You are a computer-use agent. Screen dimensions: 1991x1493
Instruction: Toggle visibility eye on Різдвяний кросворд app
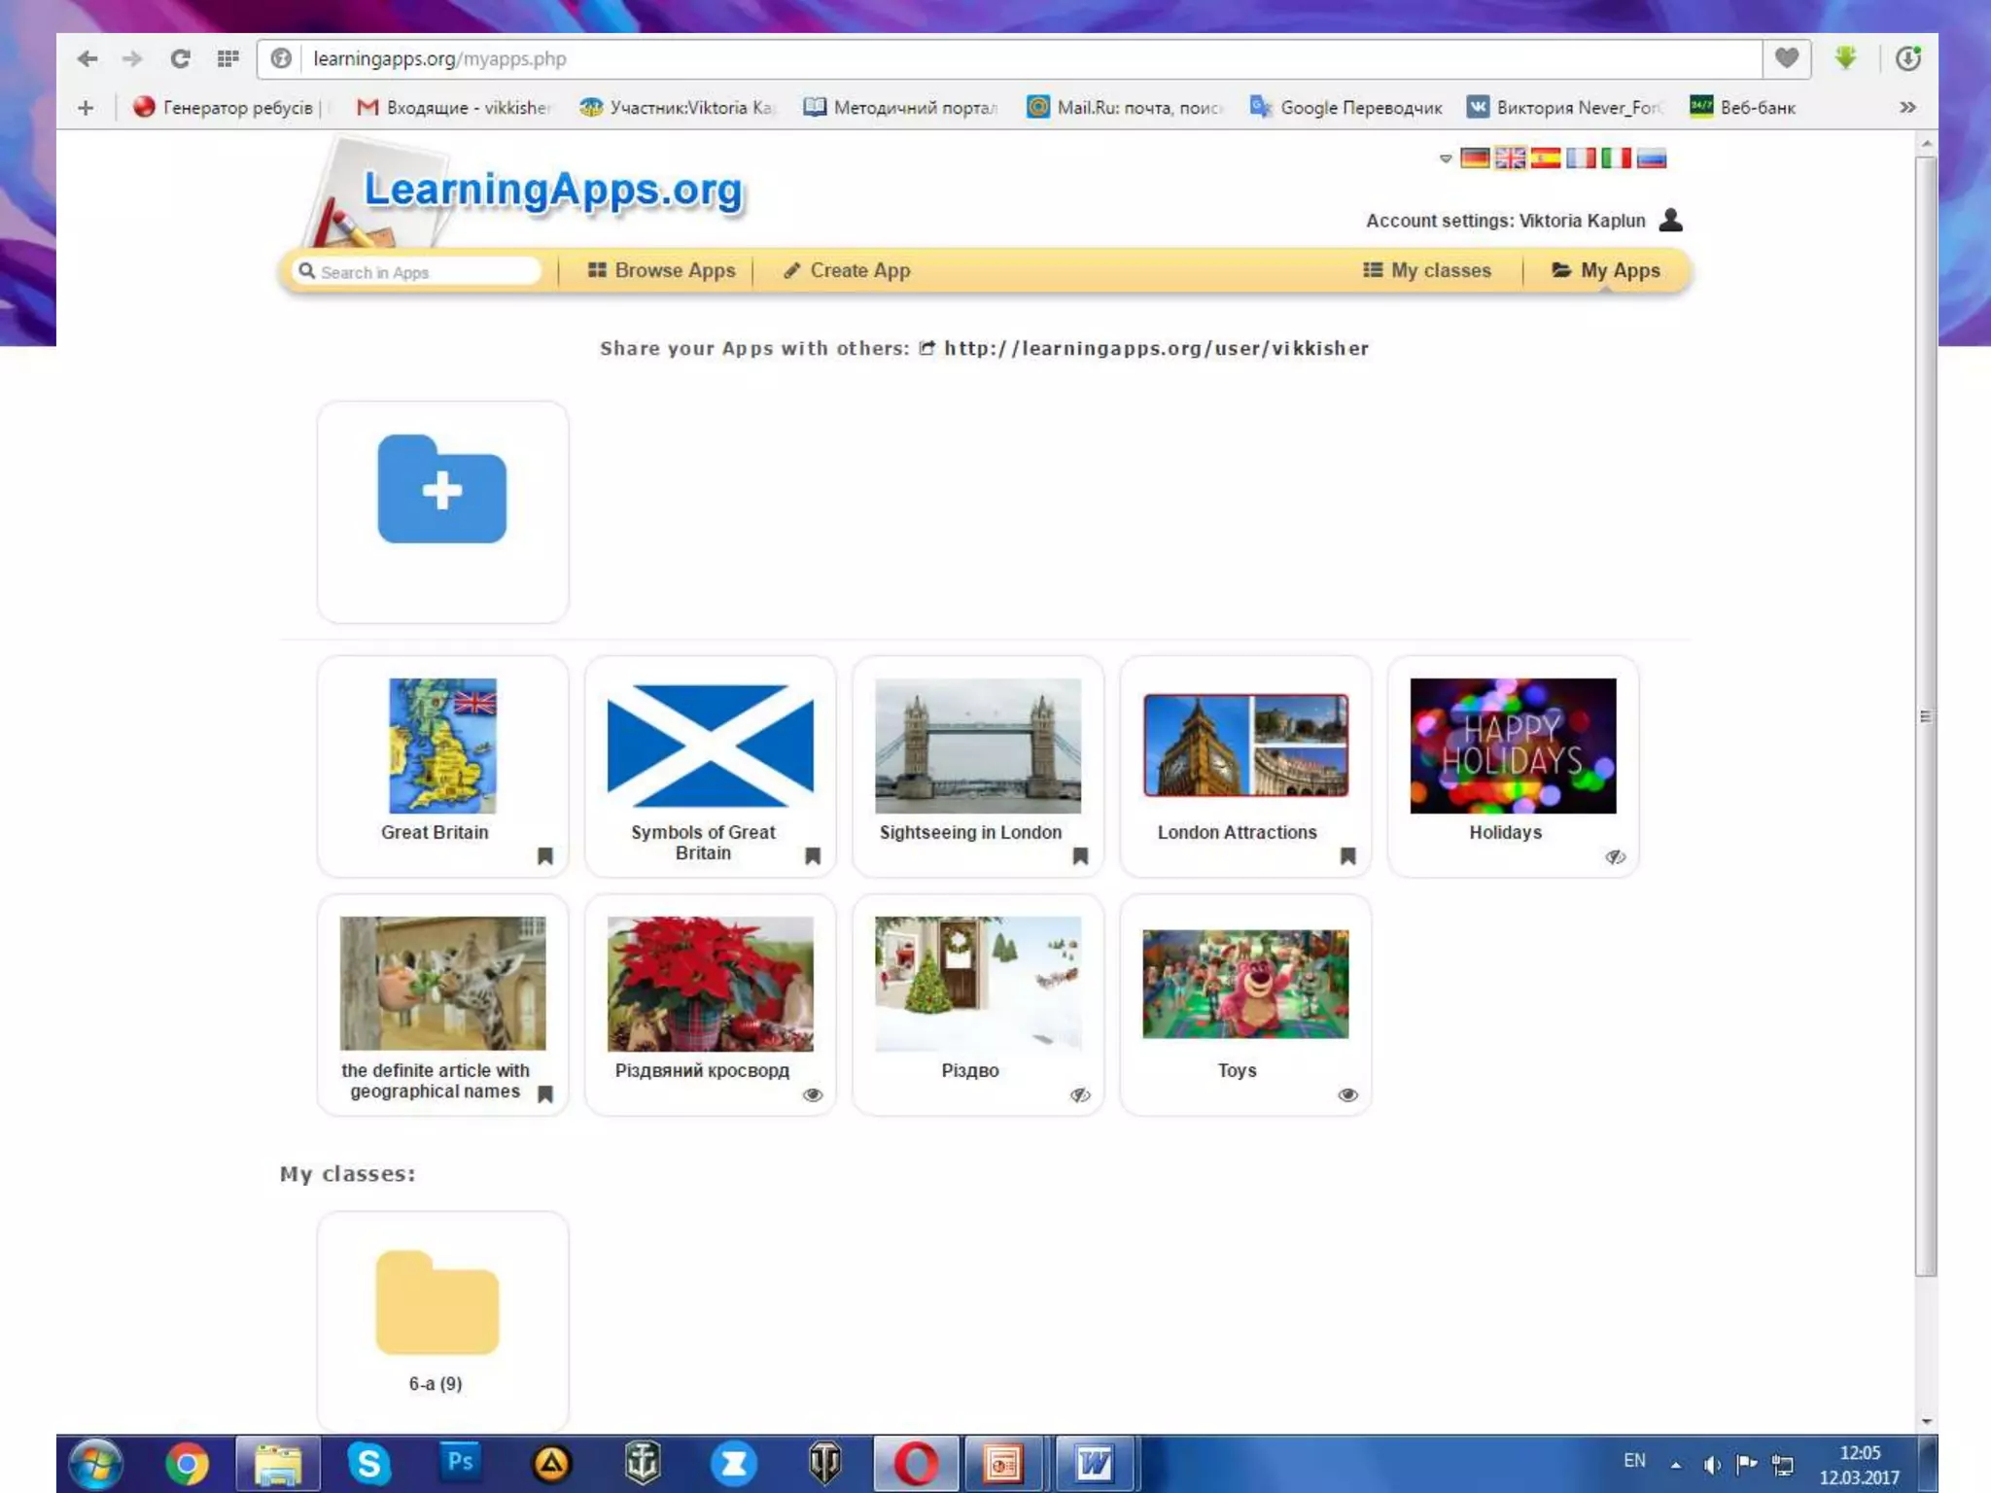(813, 1095)
